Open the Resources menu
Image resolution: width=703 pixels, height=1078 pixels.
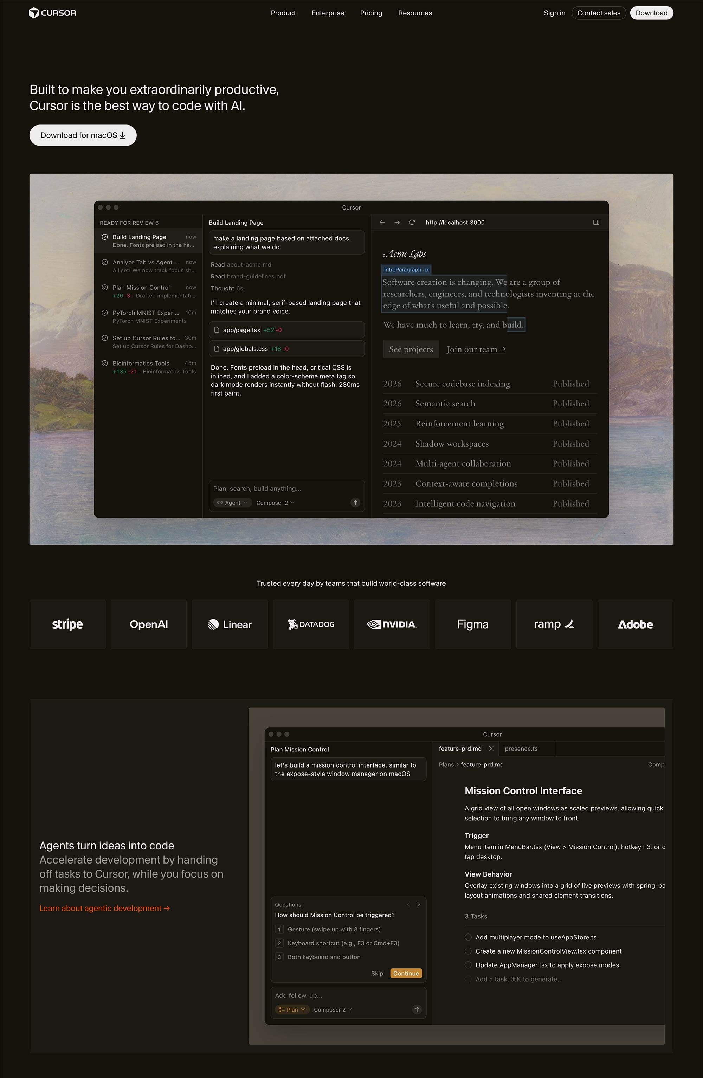pos(415,13)
